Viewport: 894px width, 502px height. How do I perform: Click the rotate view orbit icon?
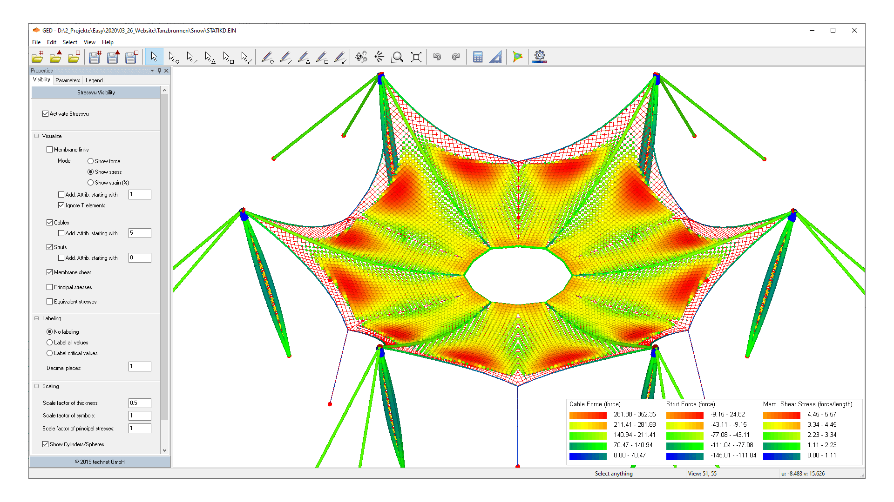pyautogui.click(x=361, y=57)
